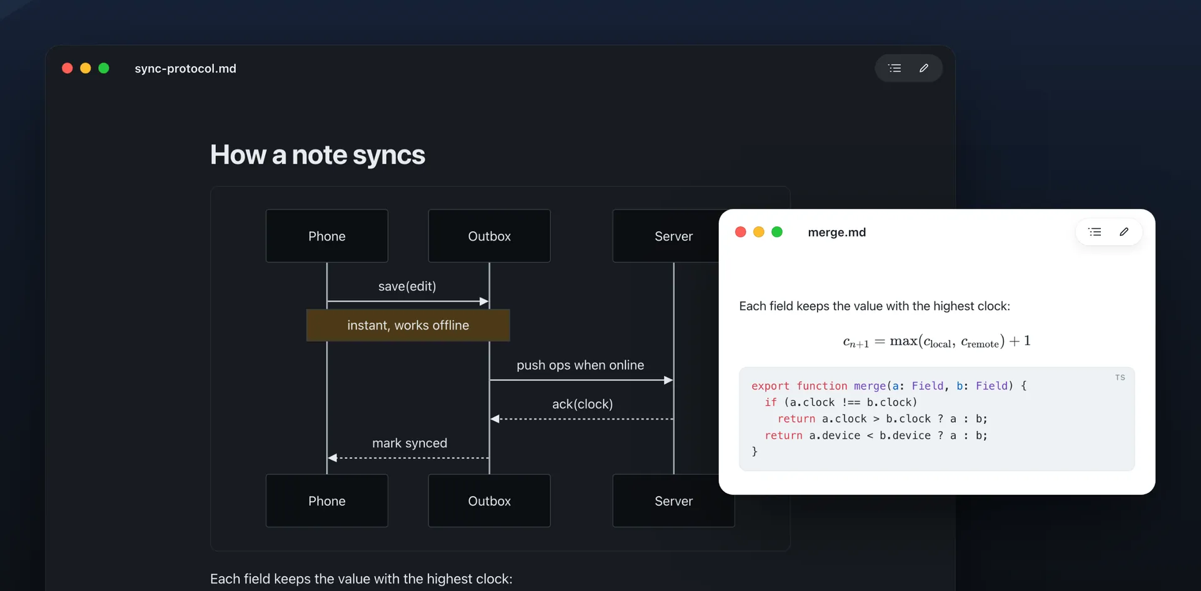
Task: Minimize merge.md window with yellow button
Action: (x=759, y=232)
